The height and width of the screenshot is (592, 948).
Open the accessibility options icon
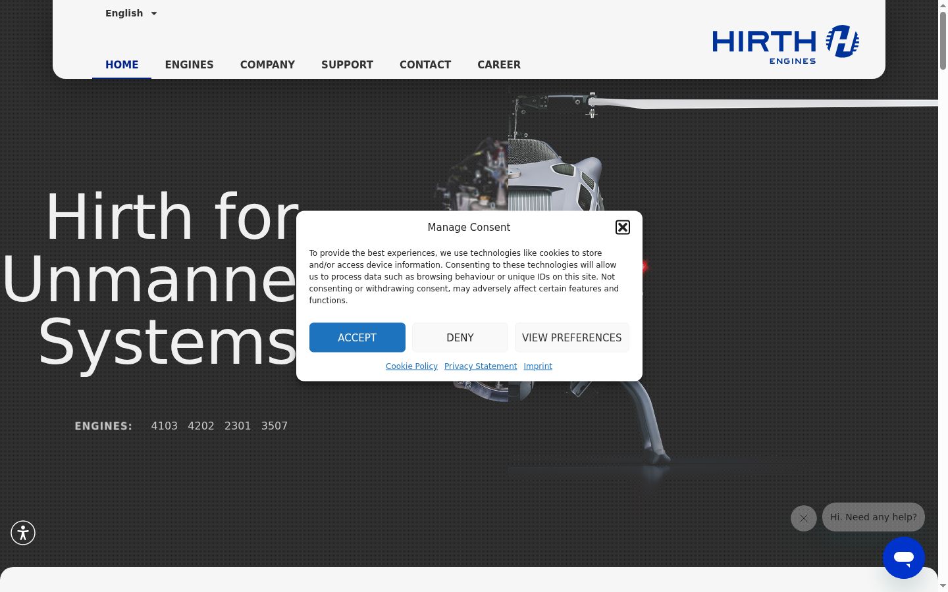point(23,533)
